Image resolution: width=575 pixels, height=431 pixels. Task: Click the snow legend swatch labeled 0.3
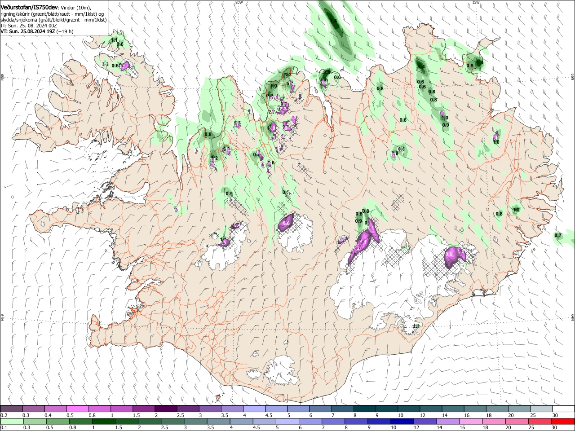pos(33,409)
